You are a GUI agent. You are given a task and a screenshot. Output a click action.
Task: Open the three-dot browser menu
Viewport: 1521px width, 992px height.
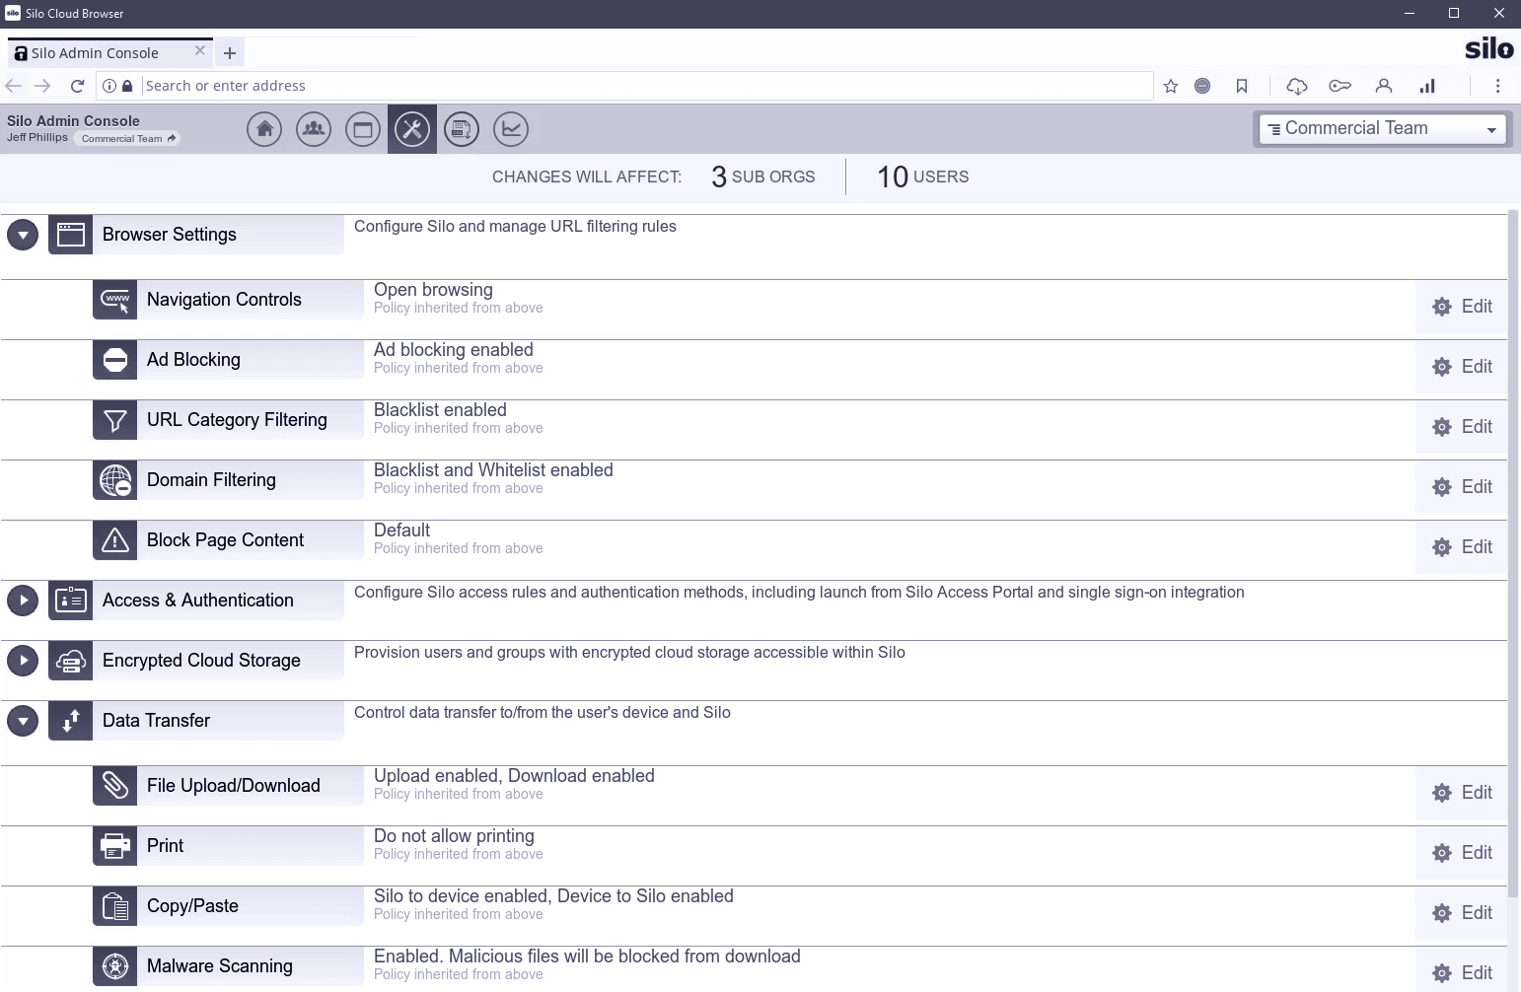click(x=1497, y=86)
